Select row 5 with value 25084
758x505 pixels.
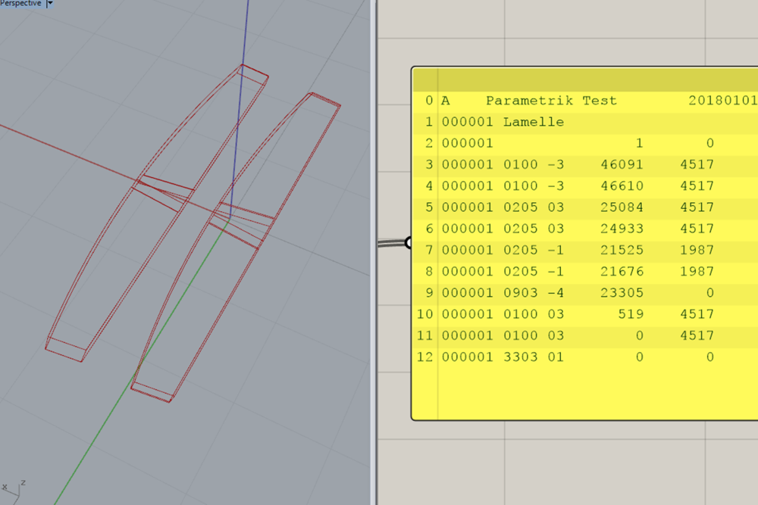coord(576,207)
